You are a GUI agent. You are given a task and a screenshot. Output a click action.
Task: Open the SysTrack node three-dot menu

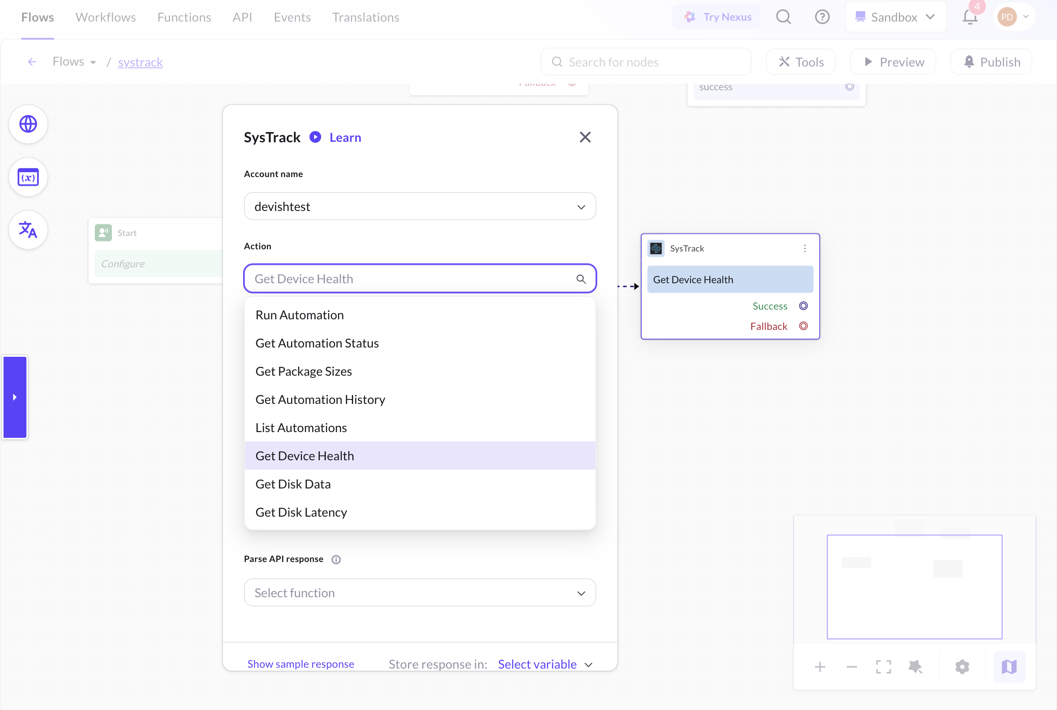click(x=804, y=248)
